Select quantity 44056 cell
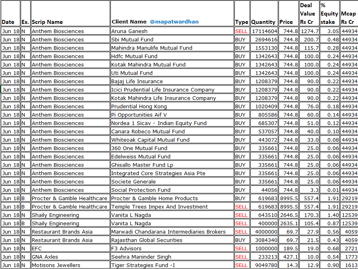Viewport: 358px width, 269px height. point(264,190)
